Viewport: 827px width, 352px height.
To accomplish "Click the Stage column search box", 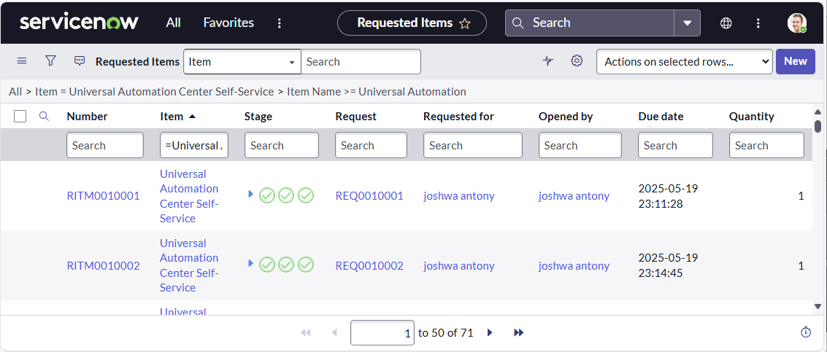I will click(x=282, y=145).
